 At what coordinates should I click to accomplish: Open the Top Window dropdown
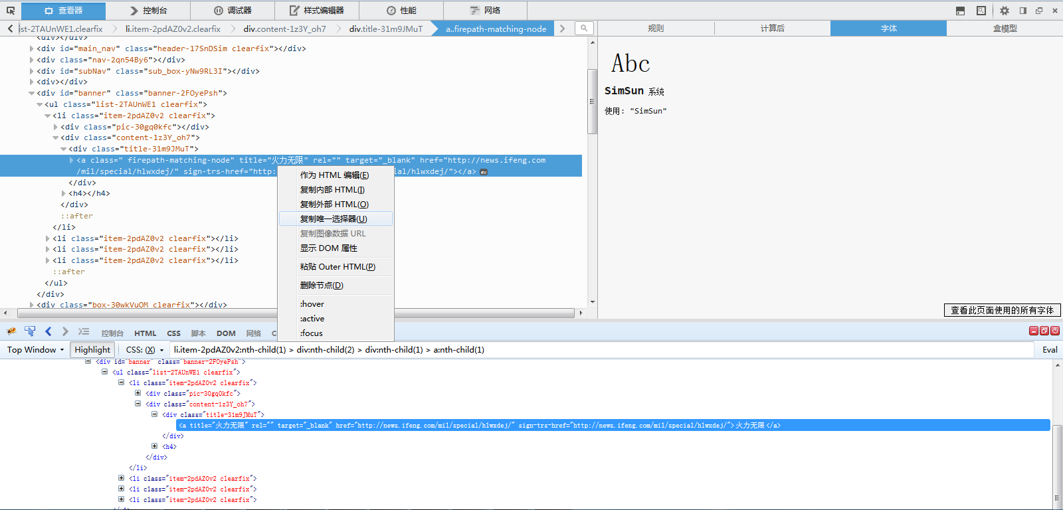click(x=35, y=350)
